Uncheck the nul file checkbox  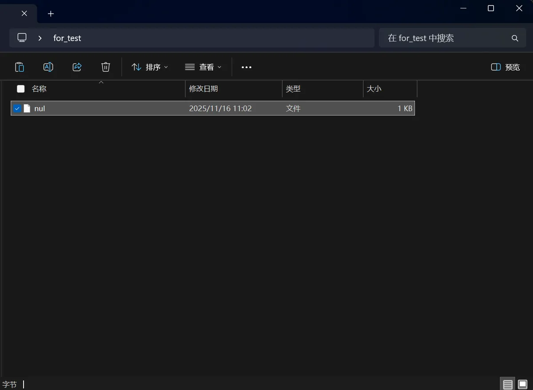coord(17,108)
